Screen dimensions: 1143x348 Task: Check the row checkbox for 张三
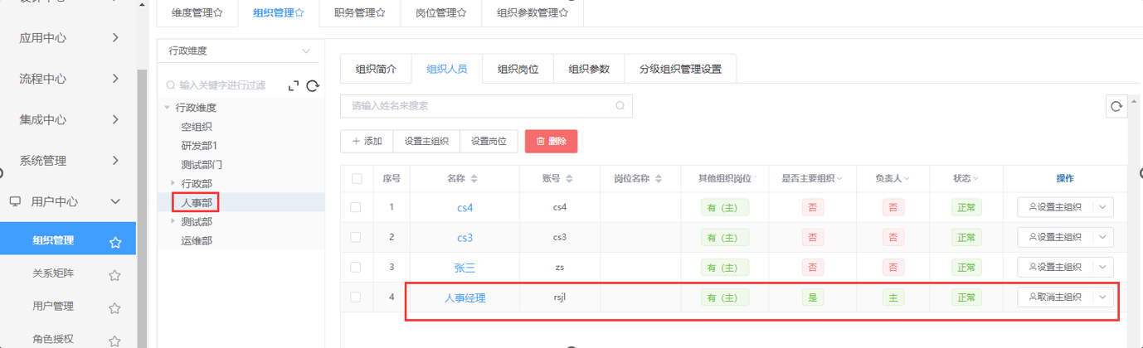356,267
